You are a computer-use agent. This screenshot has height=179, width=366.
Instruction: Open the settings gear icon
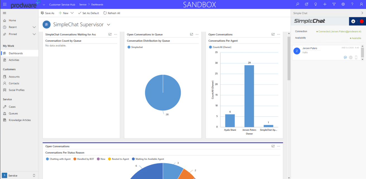pos(343,4)
